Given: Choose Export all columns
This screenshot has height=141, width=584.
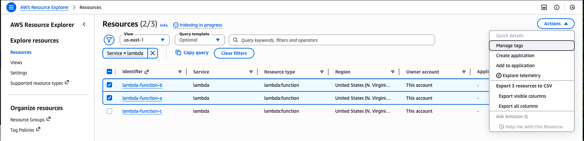Looking at the screenshot, I should pyautogui.click(x=532, y=106).
